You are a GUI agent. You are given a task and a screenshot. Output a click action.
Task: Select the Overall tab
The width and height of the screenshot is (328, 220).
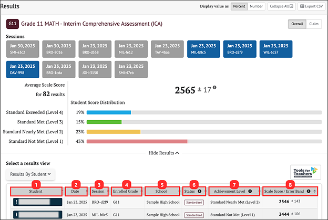297,24
